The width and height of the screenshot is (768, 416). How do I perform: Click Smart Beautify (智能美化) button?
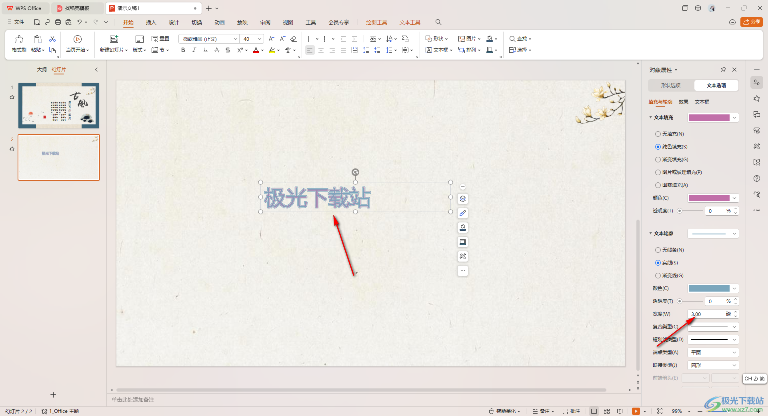point(504,411)
